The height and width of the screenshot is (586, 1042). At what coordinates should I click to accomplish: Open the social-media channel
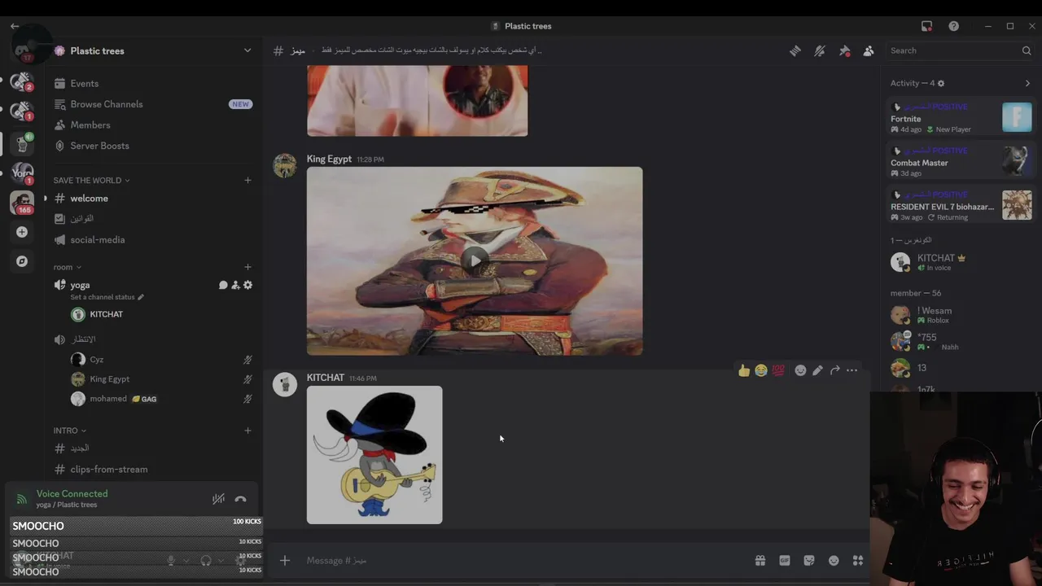(152, 240)
